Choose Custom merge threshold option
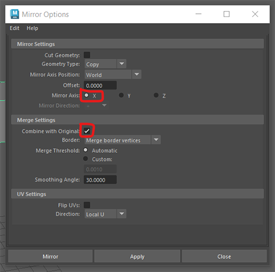This screenshot has width=275, height=272. [86, 159]
